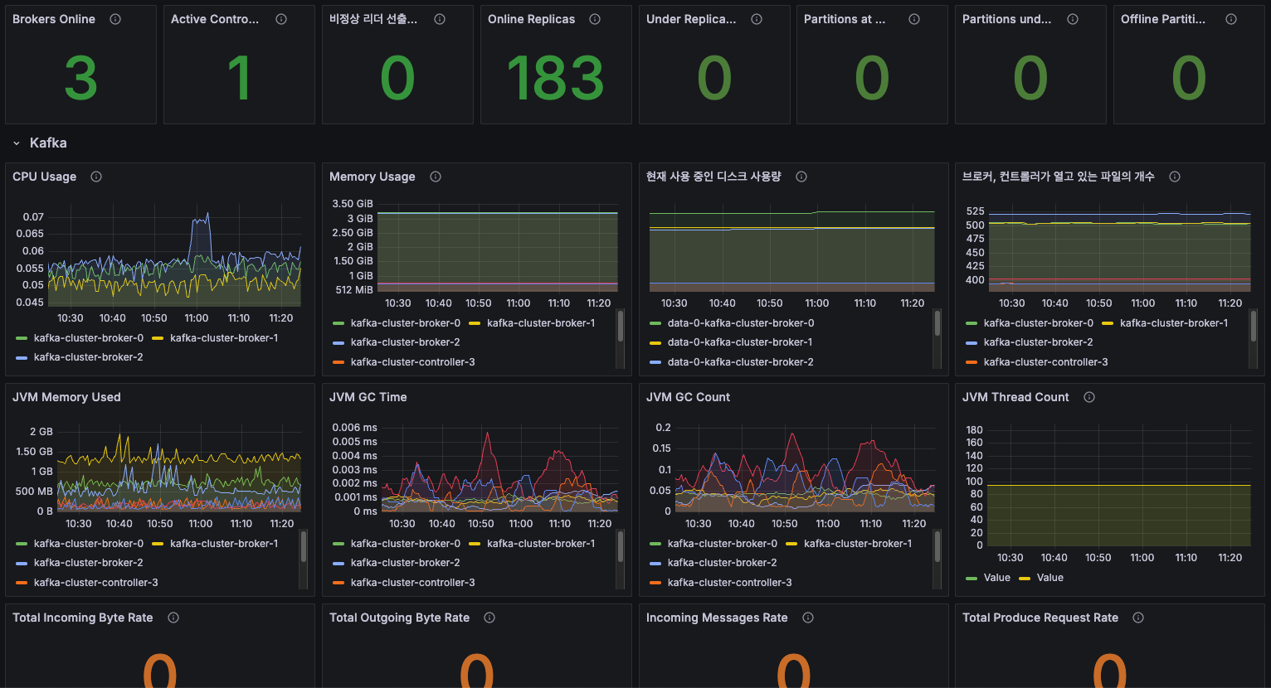Click the info icon next to Under Replica...
This screenshot has width=1271, height=688.
[757, 19]
